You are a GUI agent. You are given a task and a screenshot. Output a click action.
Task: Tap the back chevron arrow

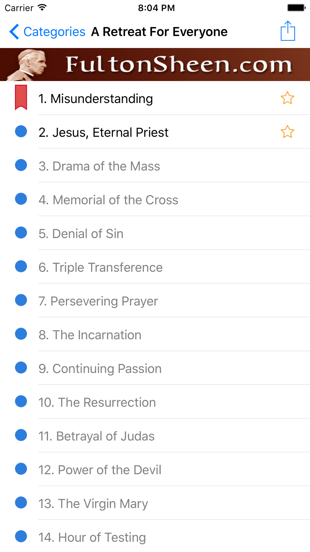click(14, 32)
